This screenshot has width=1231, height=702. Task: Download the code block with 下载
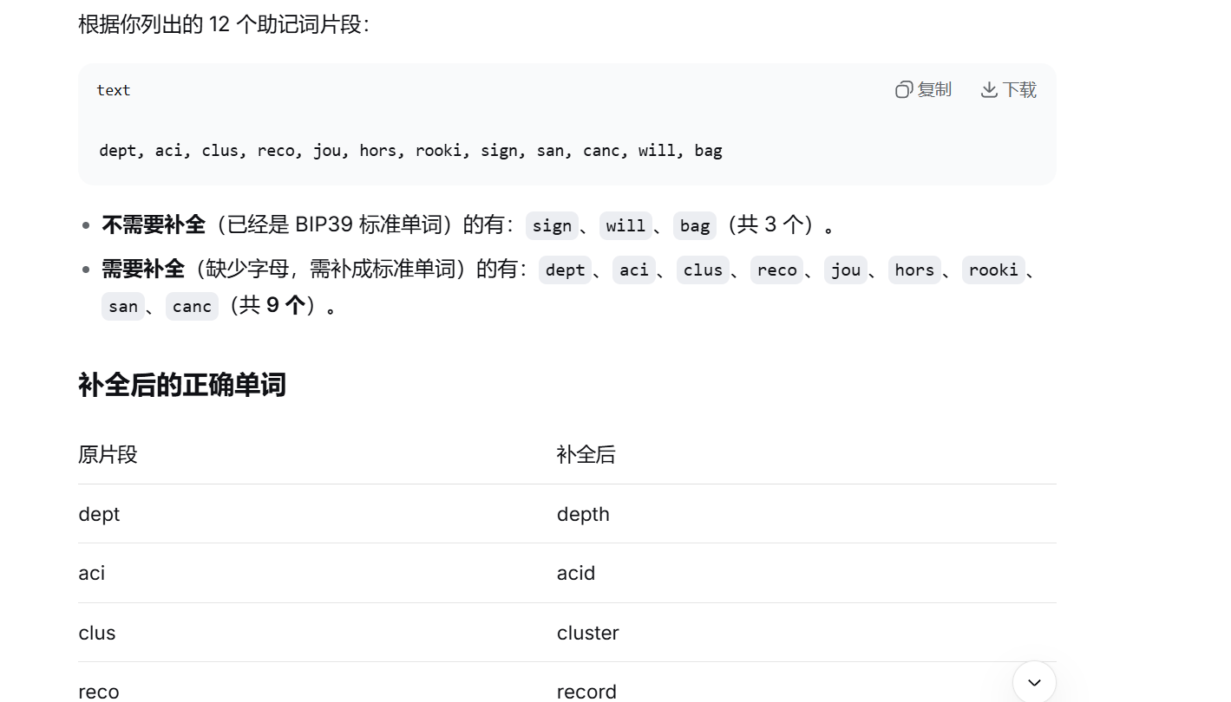pos(1009,90)
